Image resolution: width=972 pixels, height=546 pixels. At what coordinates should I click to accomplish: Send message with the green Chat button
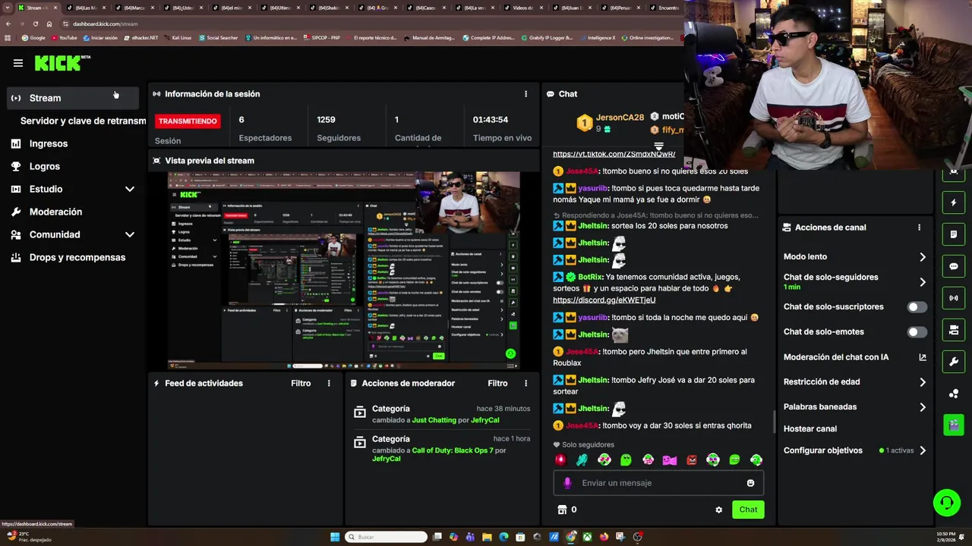click(x=748, y=510)
